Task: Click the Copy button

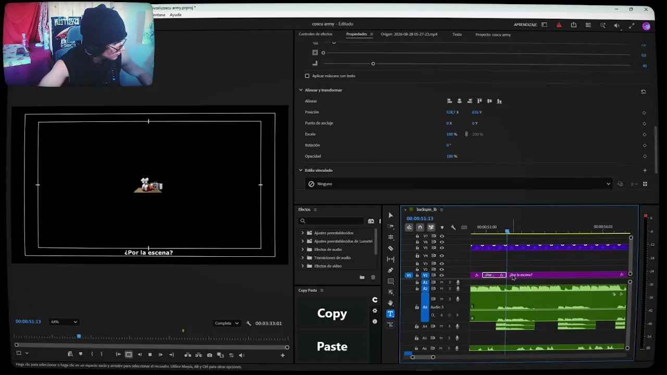Action: (332, 314)
